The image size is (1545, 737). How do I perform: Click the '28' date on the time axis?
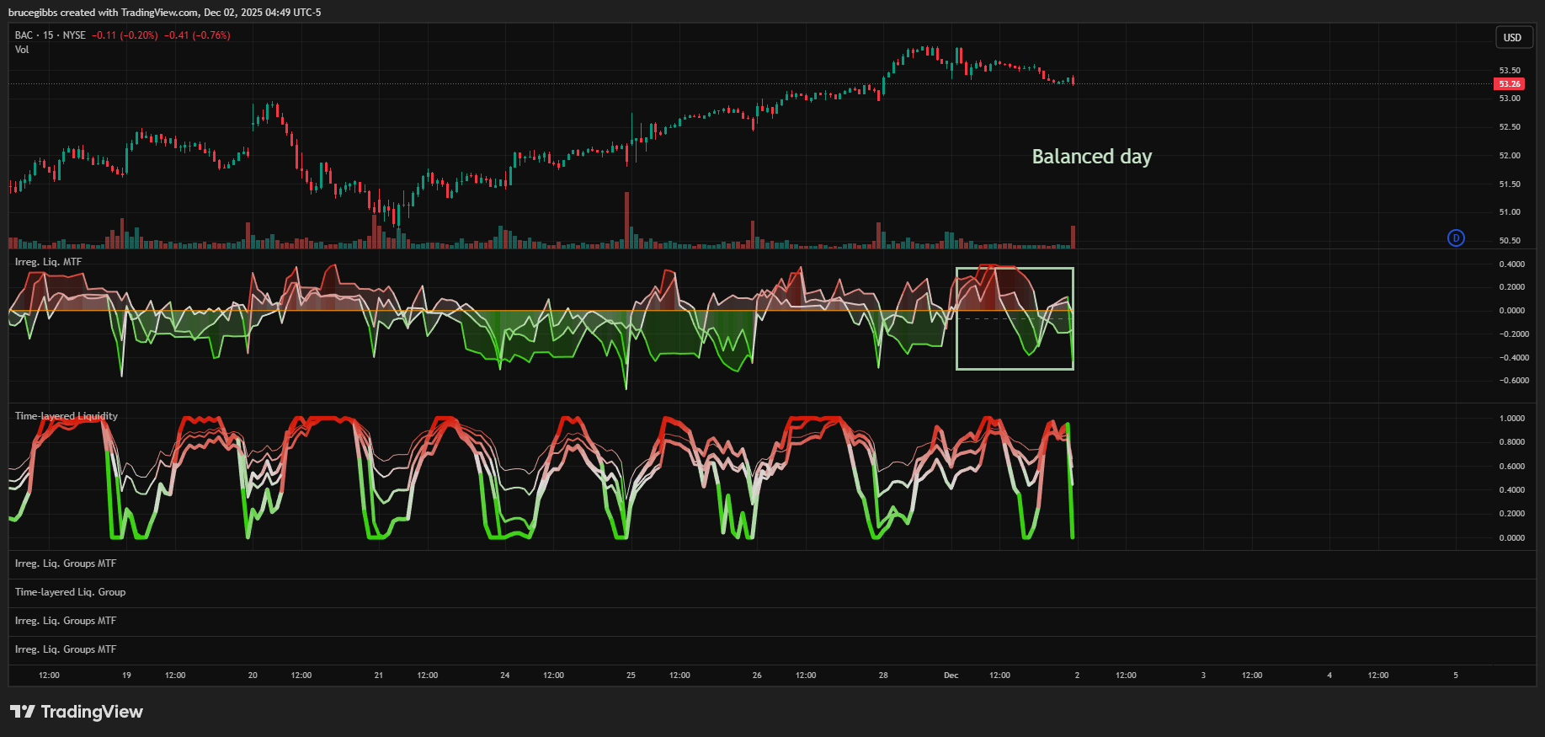[883, 676]
